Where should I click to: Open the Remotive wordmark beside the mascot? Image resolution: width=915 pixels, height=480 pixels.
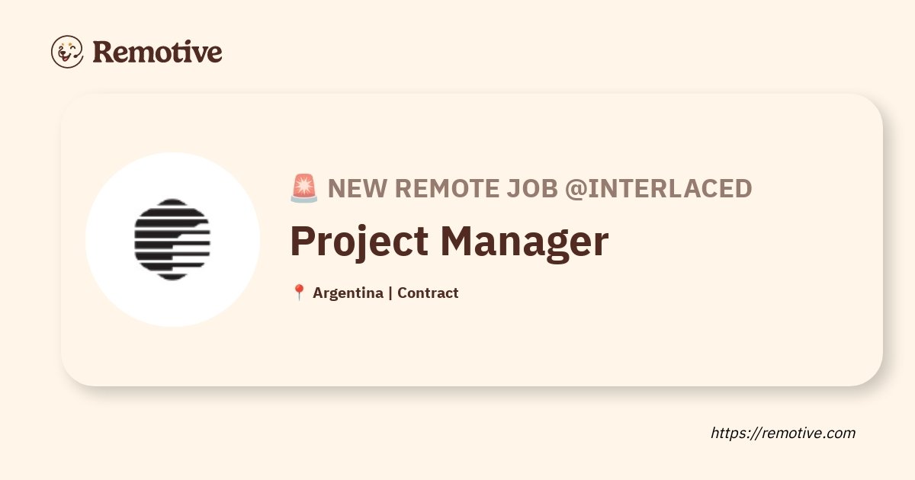click(x=157, y=52)
